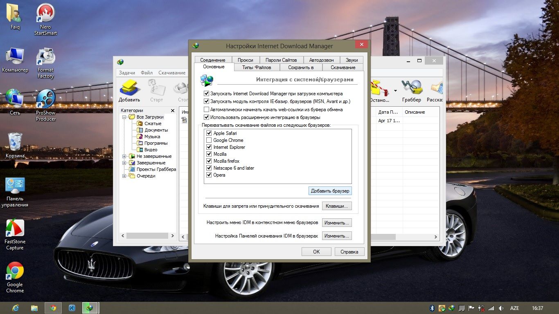Screen dimensions: 559x314
Task: Open the volume speaker tray icon
Action: [501, 308]
